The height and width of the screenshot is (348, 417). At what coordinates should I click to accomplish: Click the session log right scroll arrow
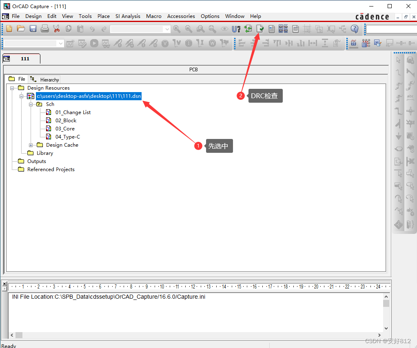point(379,335)
